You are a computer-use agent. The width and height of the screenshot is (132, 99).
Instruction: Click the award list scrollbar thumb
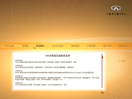tap(102, 57)
